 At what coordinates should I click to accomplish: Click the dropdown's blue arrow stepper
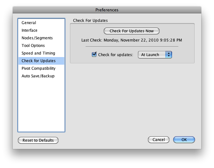point(169,55)
